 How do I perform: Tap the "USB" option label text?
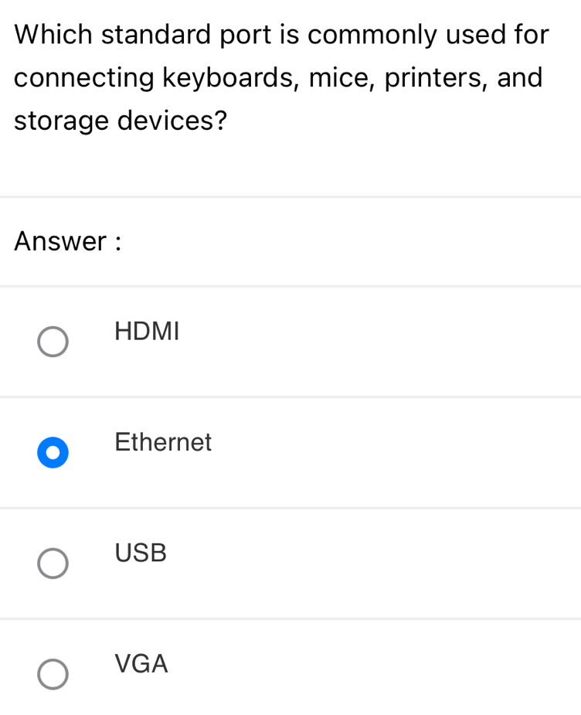pyautogui.click(x=141, y=553)
